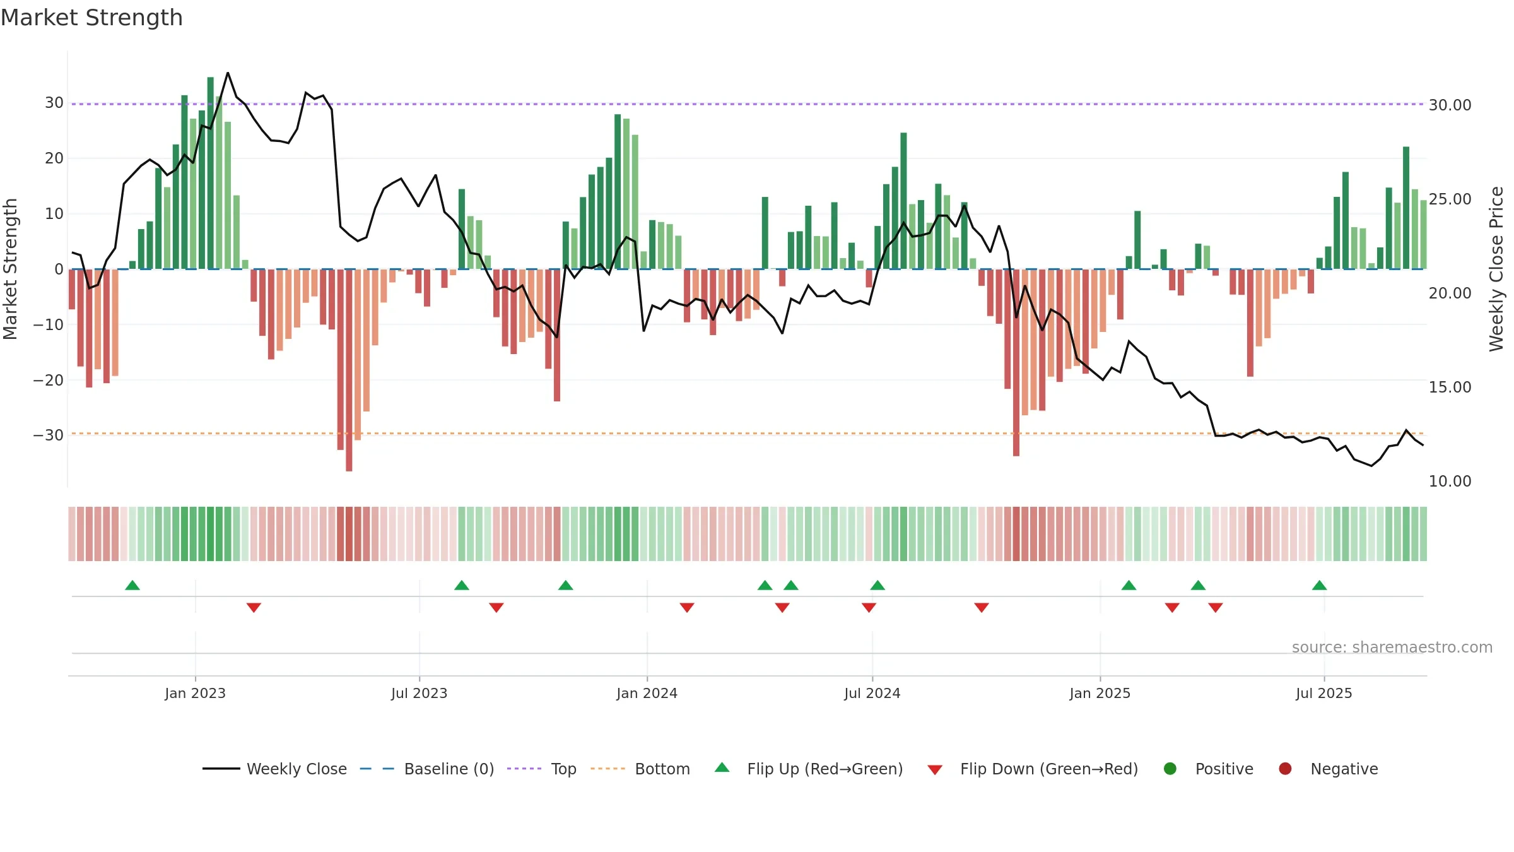Image resolution: width=1514 pixels, height=852 pixels.
Task: Click the Jul 2024 x-axis label
Action: [x=872, y=693]
